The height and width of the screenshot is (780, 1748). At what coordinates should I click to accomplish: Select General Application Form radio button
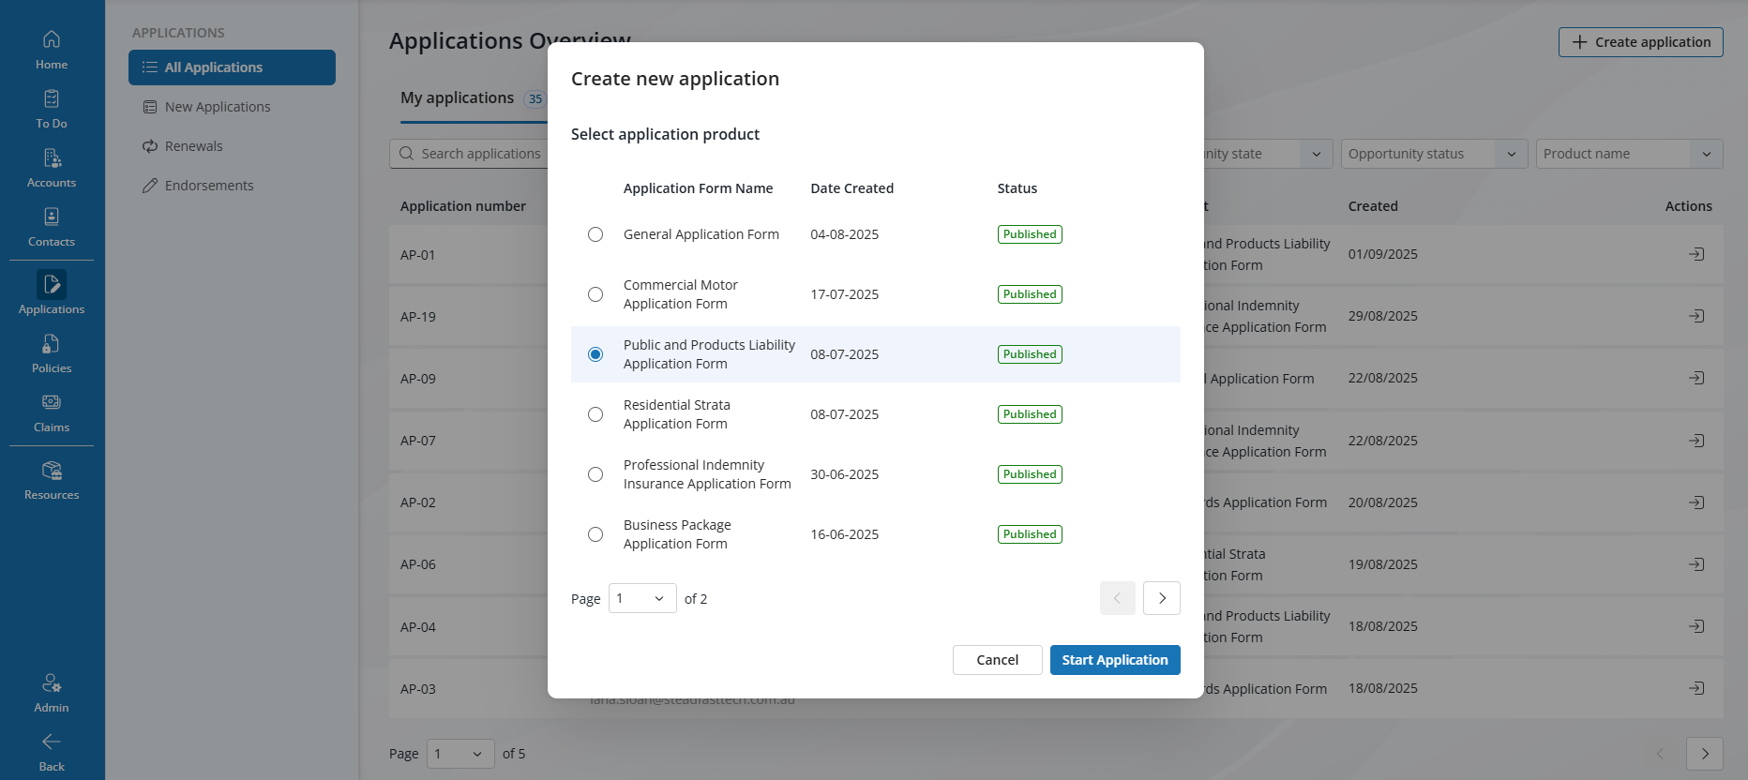595,234
